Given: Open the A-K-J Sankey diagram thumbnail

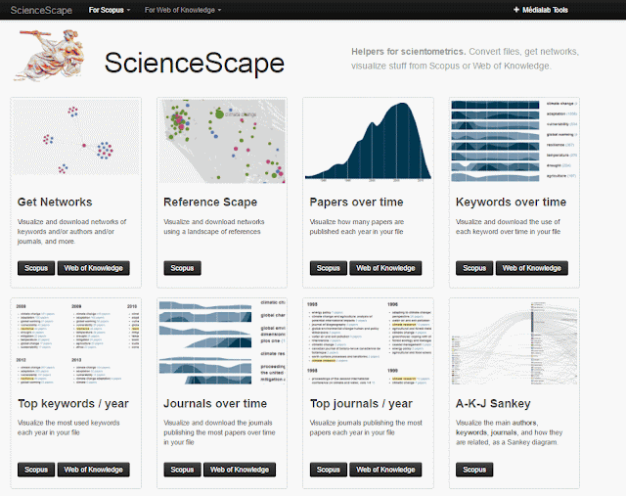Looking at the screenshot, I should click(514, 342).
